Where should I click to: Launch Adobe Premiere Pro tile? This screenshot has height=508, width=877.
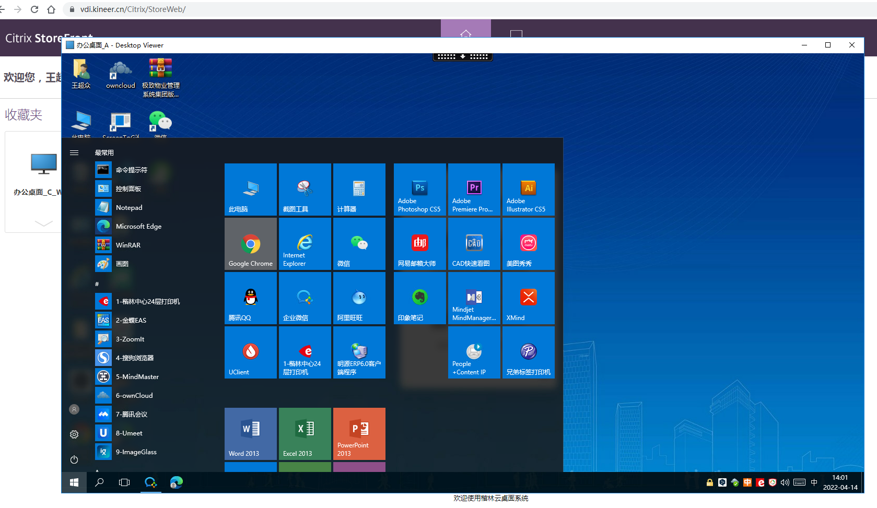474,190
